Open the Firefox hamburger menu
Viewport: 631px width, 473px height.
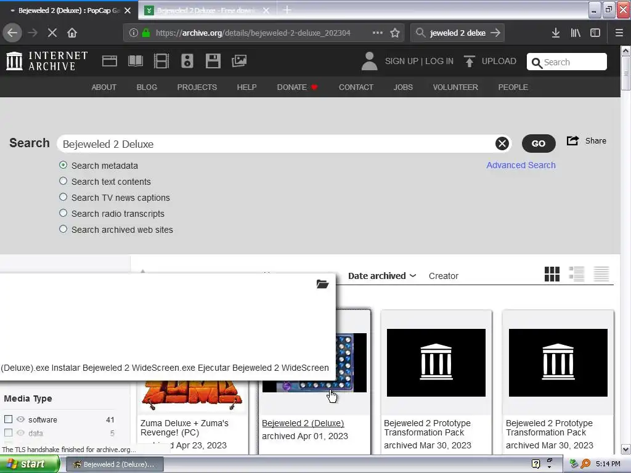click(619, 33)
